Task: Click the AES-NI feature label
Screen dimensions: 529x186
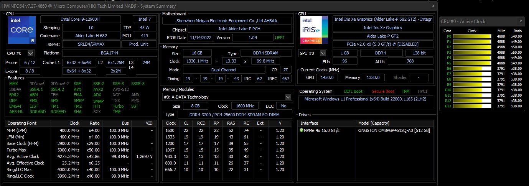Action: (x=16, y=112)
